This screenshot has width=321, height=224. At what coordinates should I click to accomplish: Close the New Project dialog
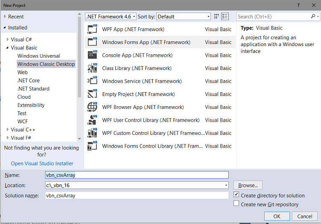coord(314,5)
